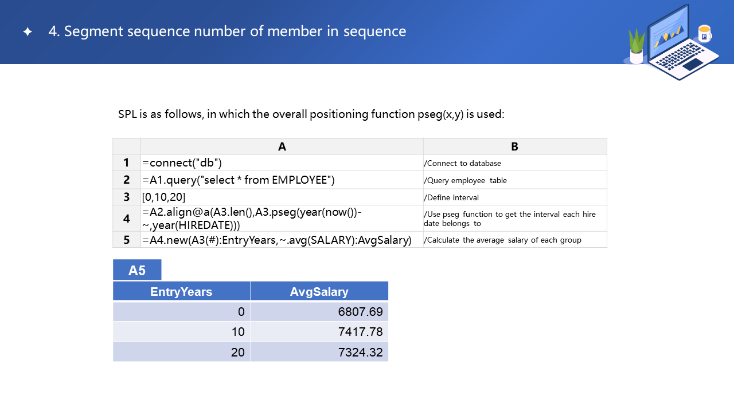This screenshot has width=734, height=412.
Task: Click the potted plant illustration
Action: 637,47
